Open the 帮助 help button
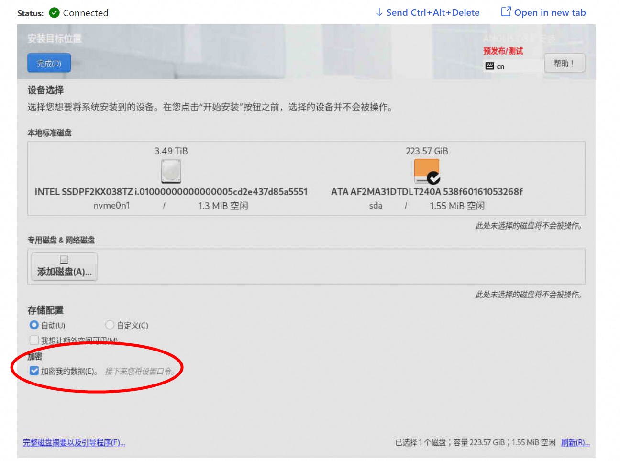Viewport: 620px width, 461px height. [564, 63]
